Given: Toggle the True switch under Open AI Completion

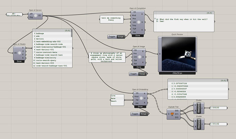Looking at the screenshot, I should (120, 37).
